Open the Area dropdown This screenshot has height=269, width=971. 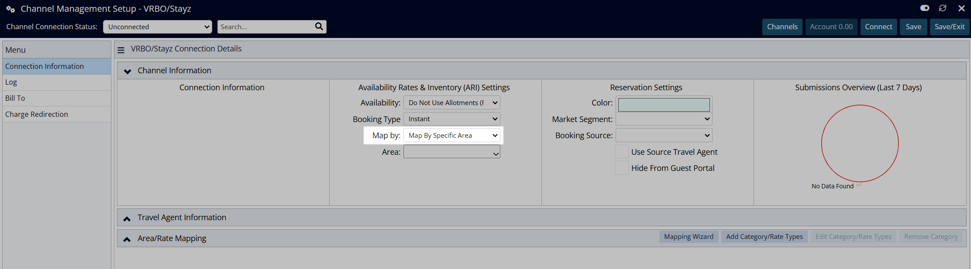(x=452, y=152)
